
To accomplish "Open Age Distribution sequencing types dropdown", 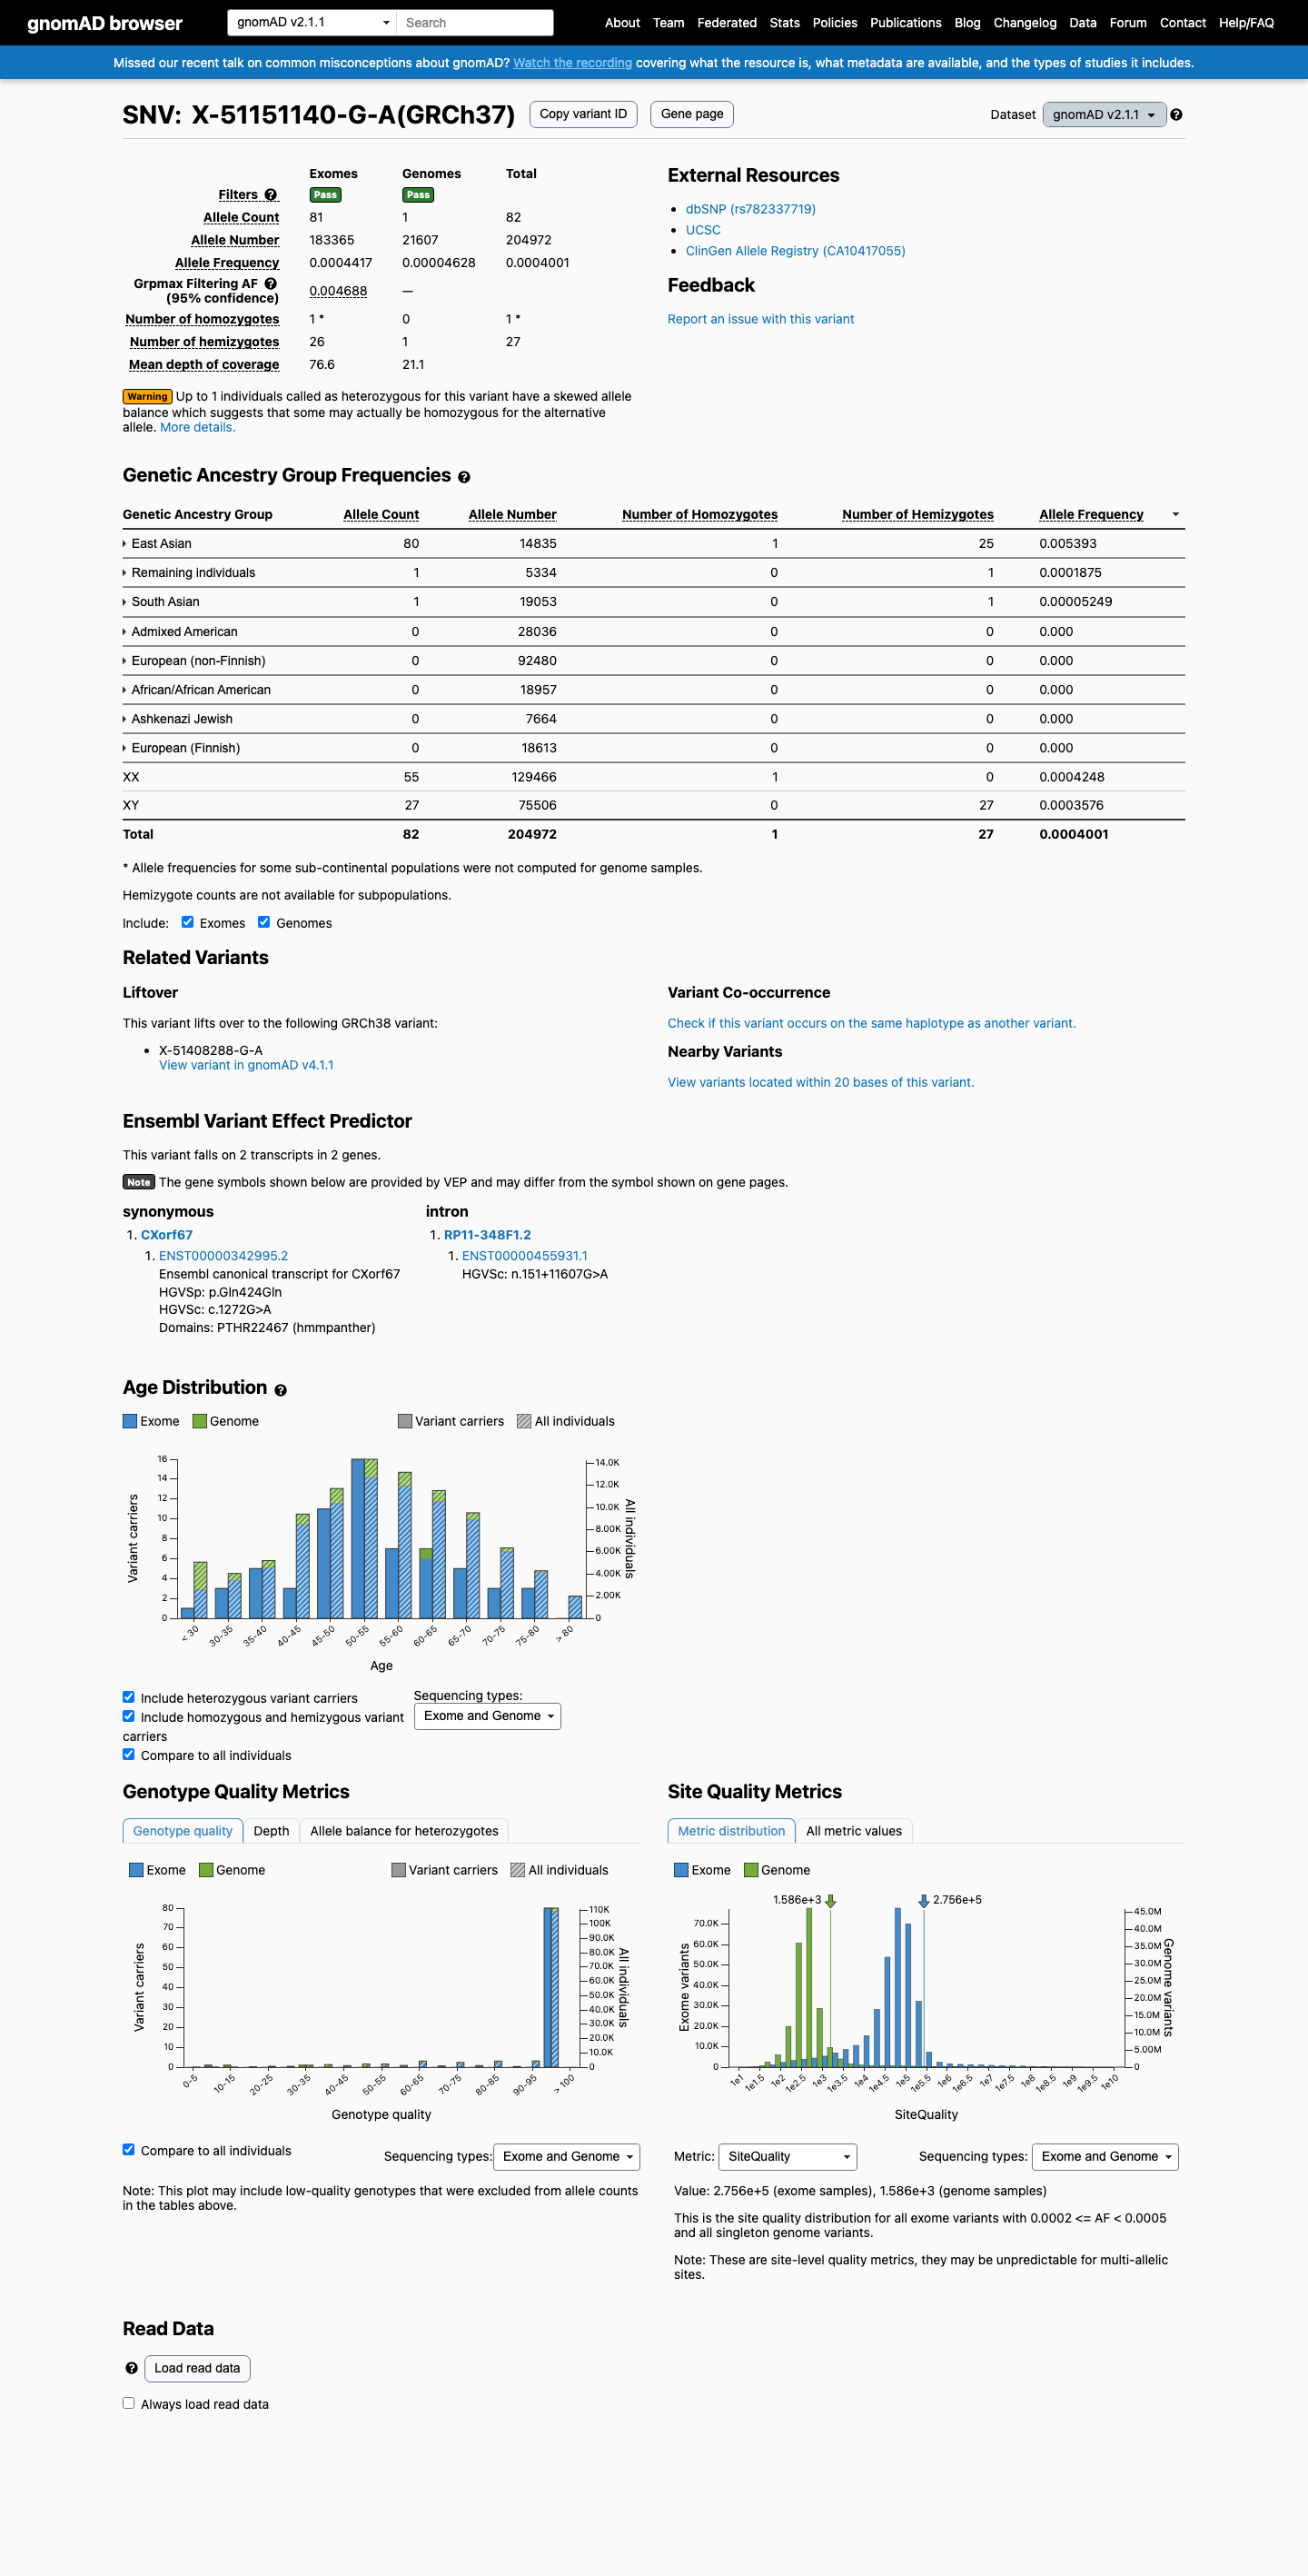I will tap(487, 1716).
